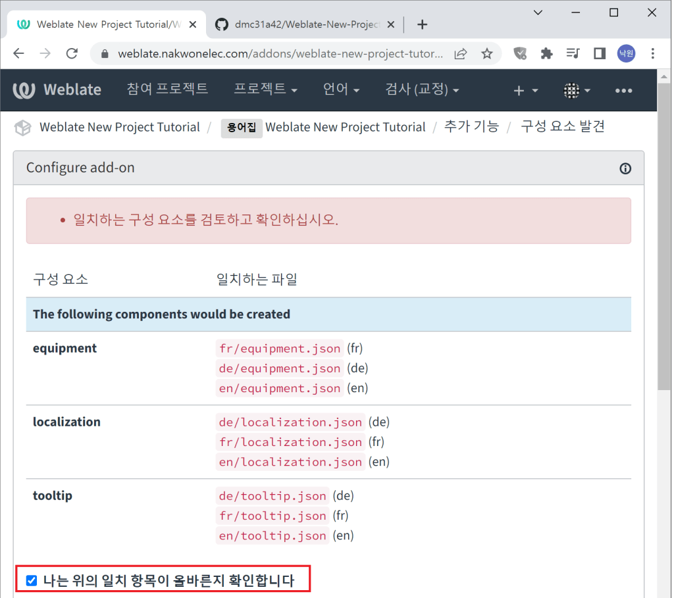This screenshot has width=674, height=598.
Task: Click the info icon in Configure add-on header
Action: click(625, 168)
